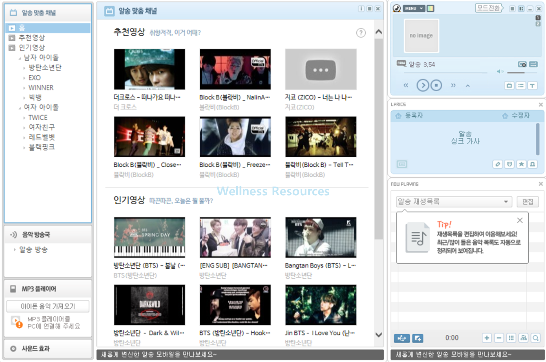
Task: Click the minus button under the playlist
Action: click(499, 338)
